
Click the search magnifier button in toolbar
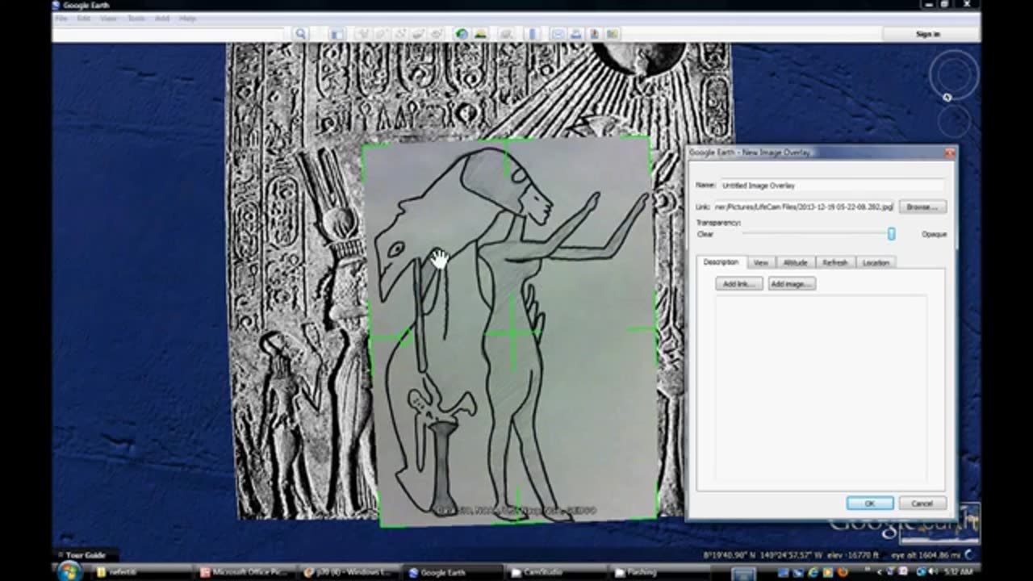click(300, 34)
